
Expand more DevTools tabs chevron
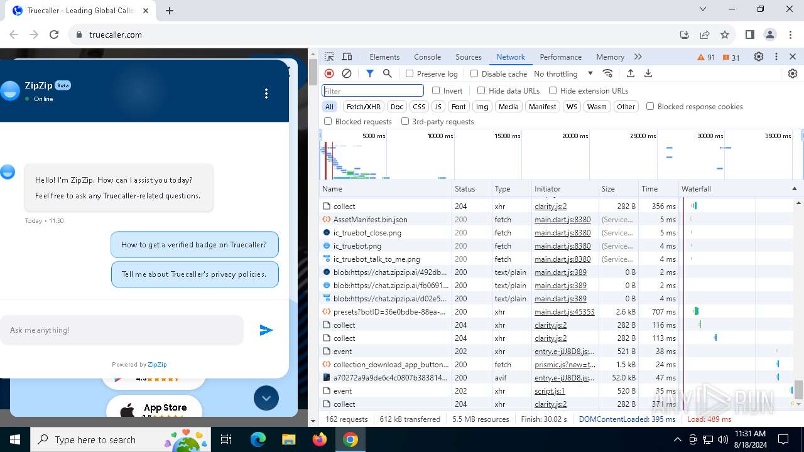[x=638, y=56]
